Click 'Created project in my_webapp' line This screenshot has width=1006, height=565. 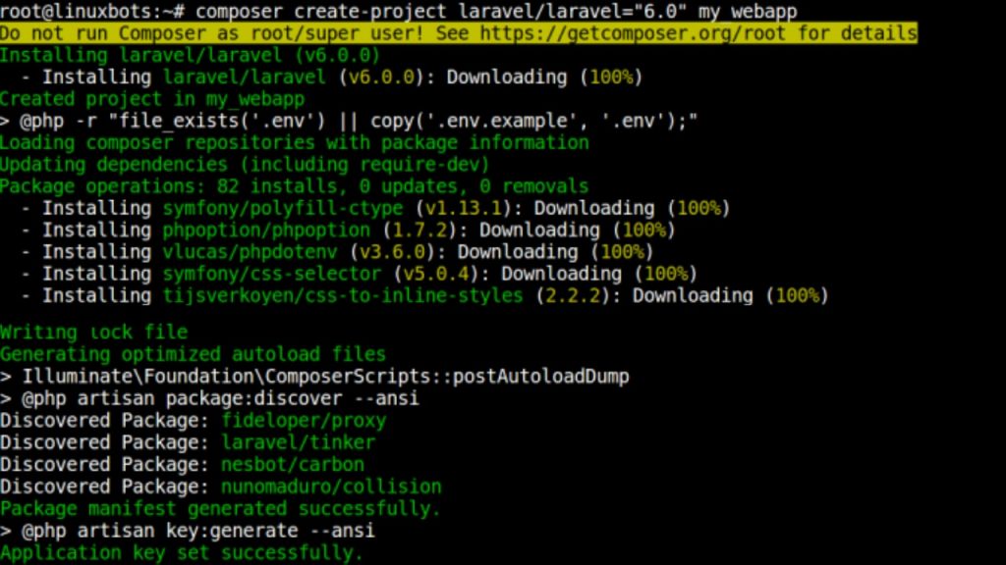click(x=151, y=98)
